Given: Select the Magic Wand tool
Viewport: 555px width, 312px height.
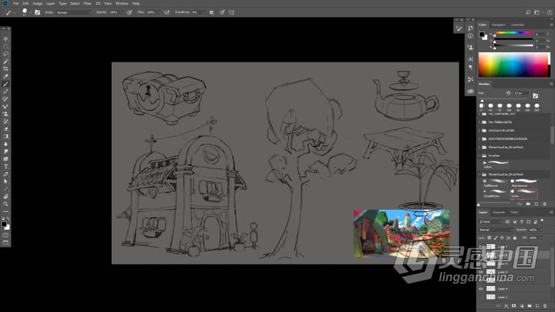Looking at the screenshot, I should coord(5,61).
